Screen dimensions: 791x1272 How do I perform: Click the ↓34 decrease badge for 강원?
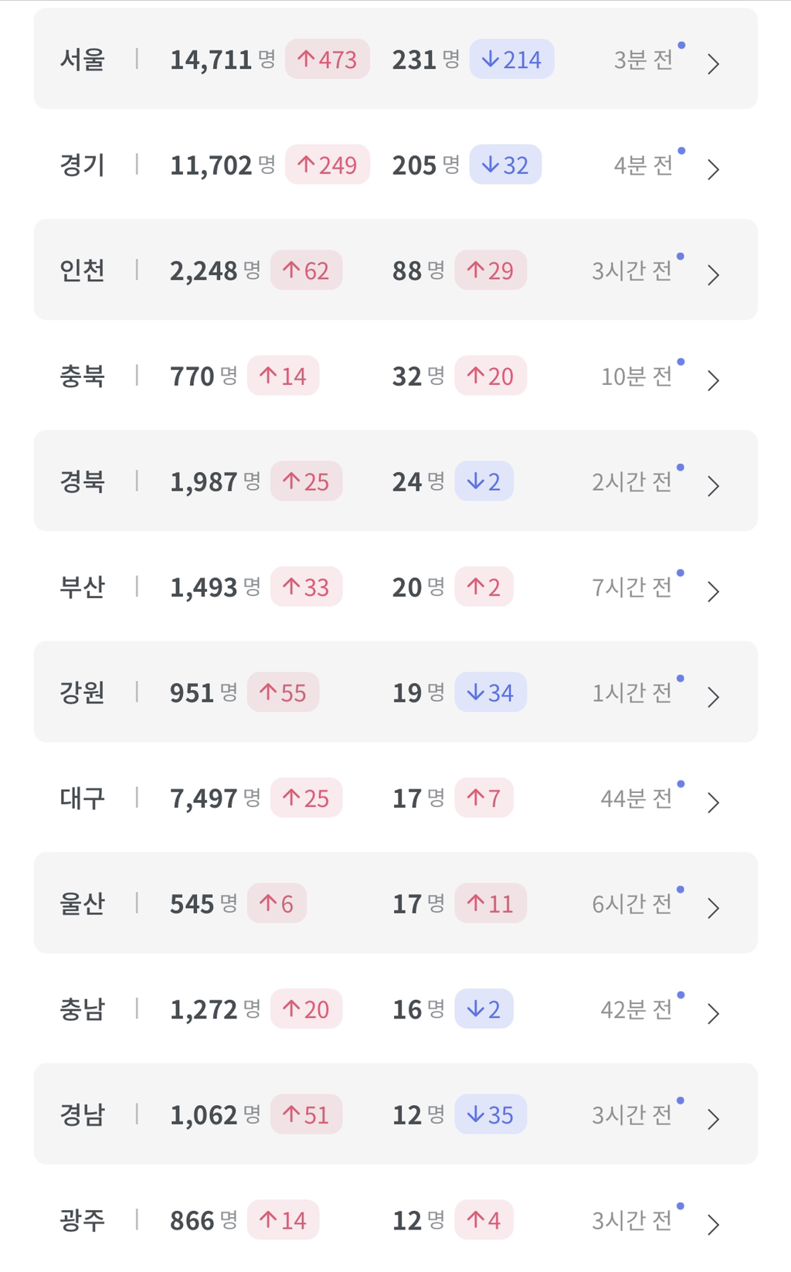491,692
